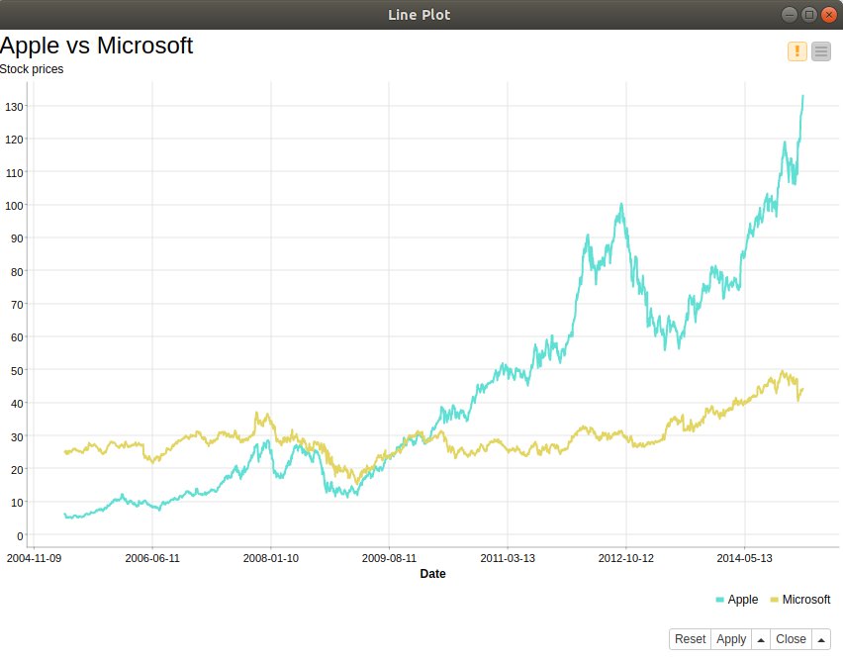The image size is (843, 662).
Task: Click the 130 y-axis tick label
Action: [x=14, y=107]
